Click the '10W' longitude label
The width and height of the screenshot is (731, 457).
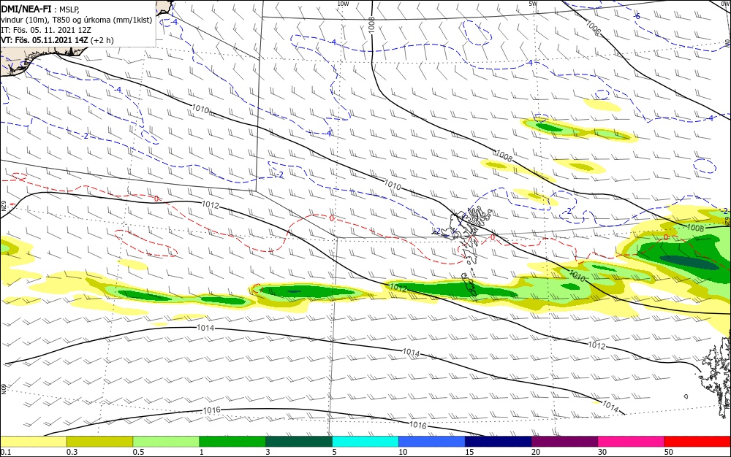click(x=343, y=4)
